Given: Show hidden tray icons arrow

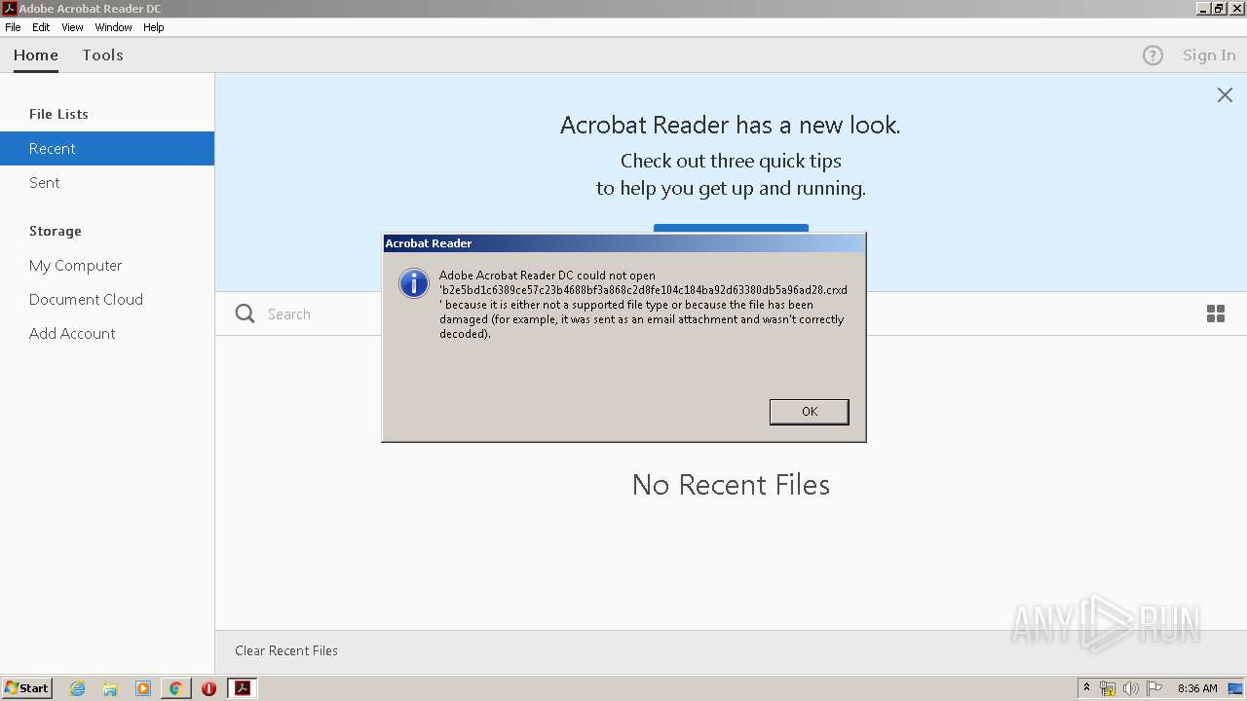Looking at the screenshot, I should click(x=1087, y=688).
